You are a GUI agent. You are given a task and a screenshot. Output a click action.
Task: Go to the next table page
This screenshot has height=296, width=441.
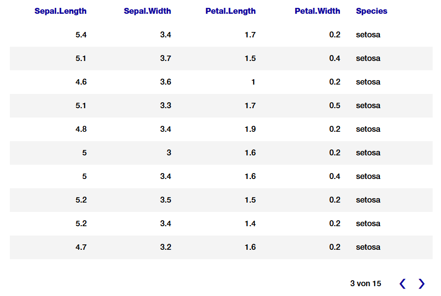421,284
